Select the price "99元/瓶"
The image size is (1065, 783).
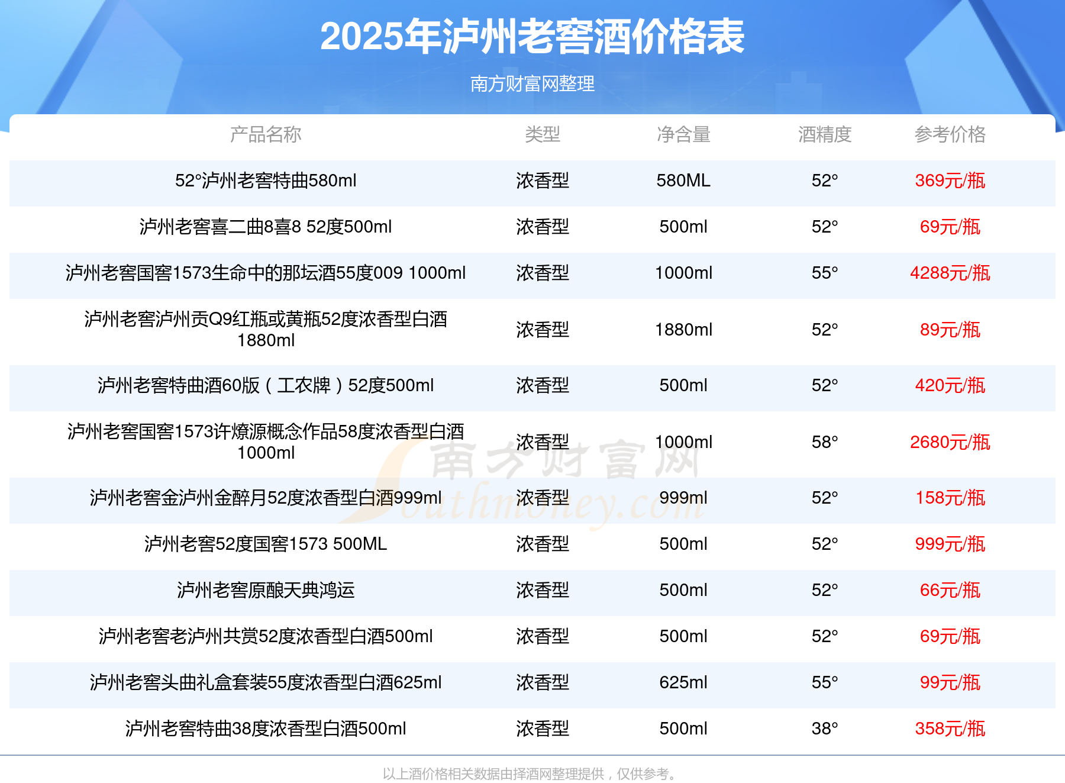tap(950, 682)
